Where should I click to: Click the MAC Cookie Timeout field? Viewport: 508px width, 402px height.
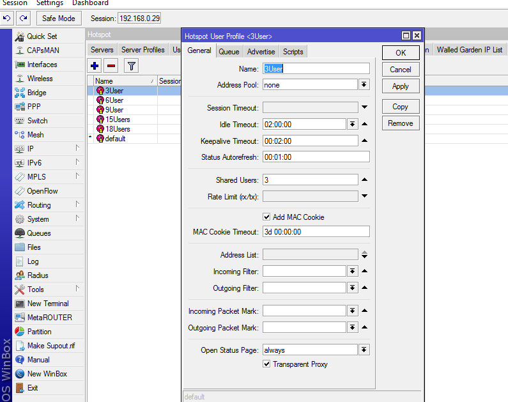316,232
